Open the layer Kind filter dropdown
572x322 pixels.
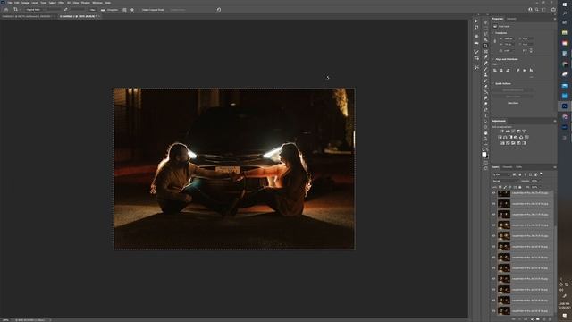coord(501,174)
